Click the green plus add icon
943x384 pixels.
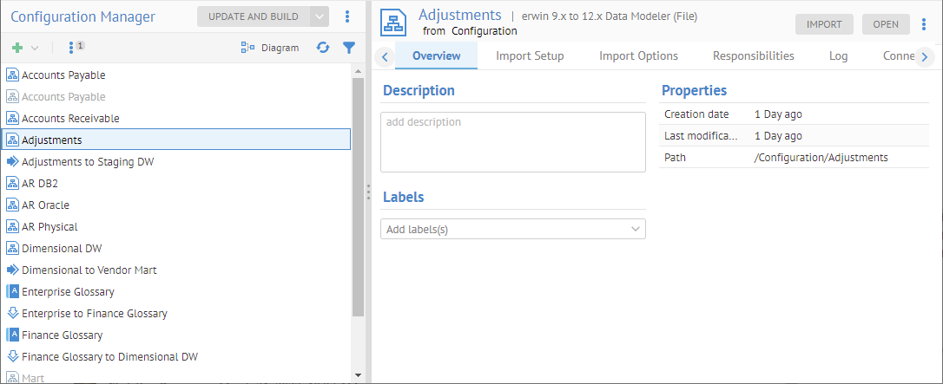tap(17, 48)
